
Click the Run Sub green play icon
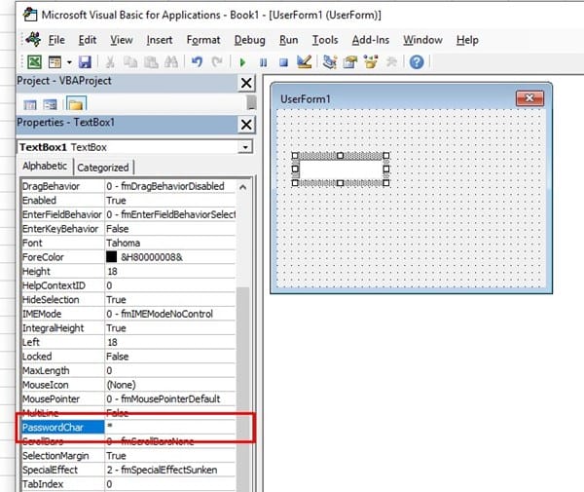242,62
